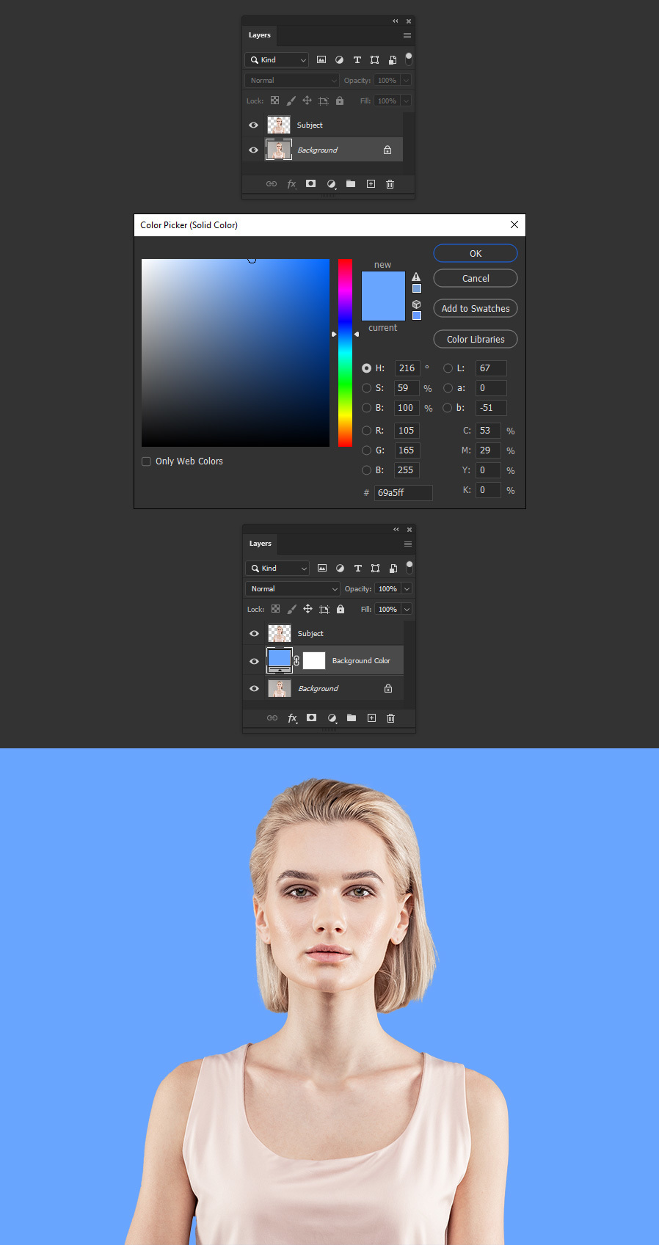Select the Subject layer in bottom Layers panel
This screenshot has height=1245, width=659.
click(323, 633)
